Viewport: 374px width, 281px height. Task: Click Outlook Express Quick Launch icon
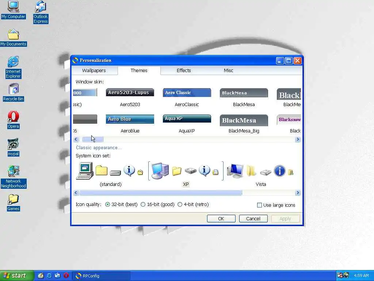57,276
